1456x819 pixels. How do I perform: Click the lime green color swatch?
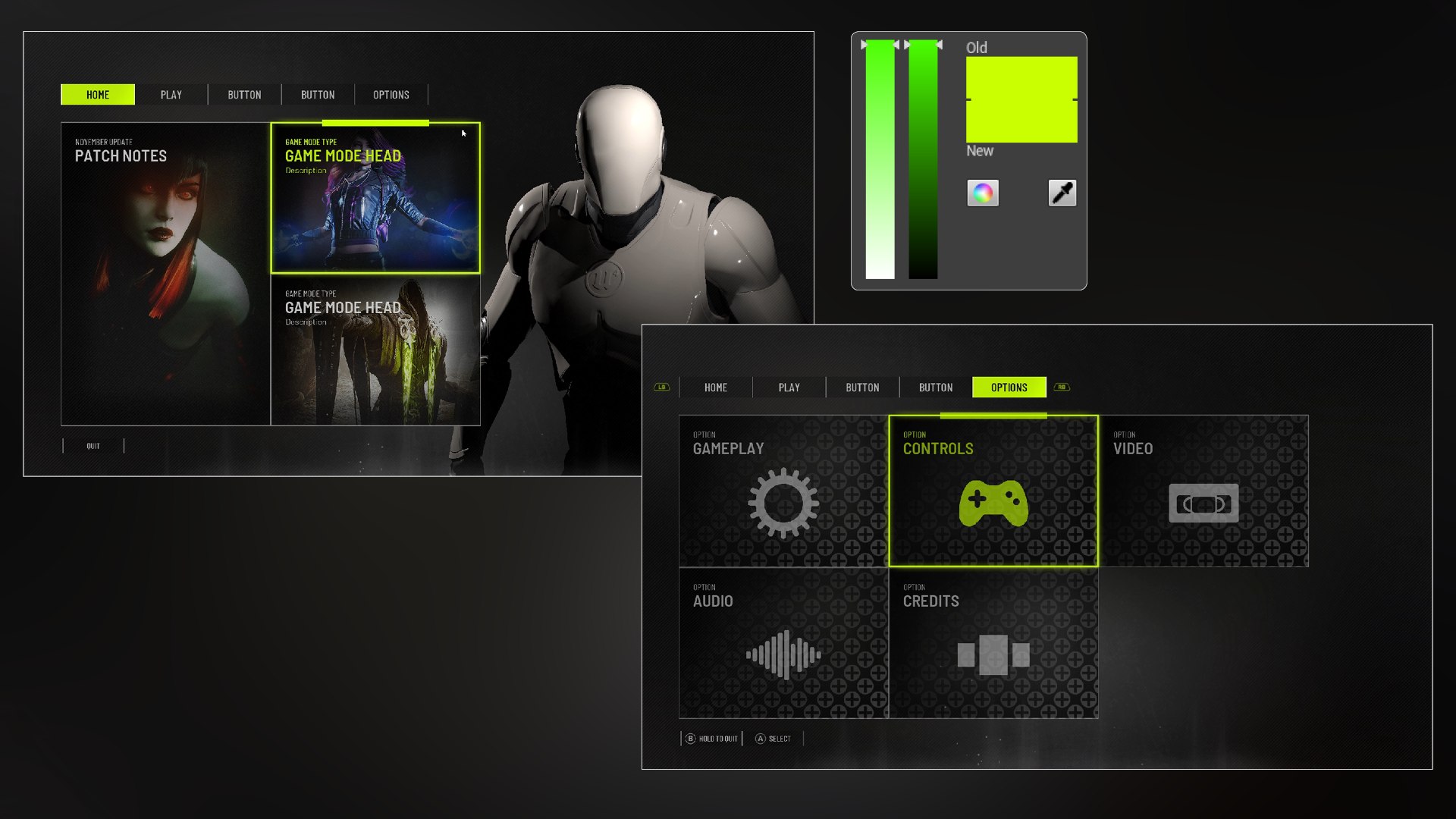click(x=1021, y=99)
